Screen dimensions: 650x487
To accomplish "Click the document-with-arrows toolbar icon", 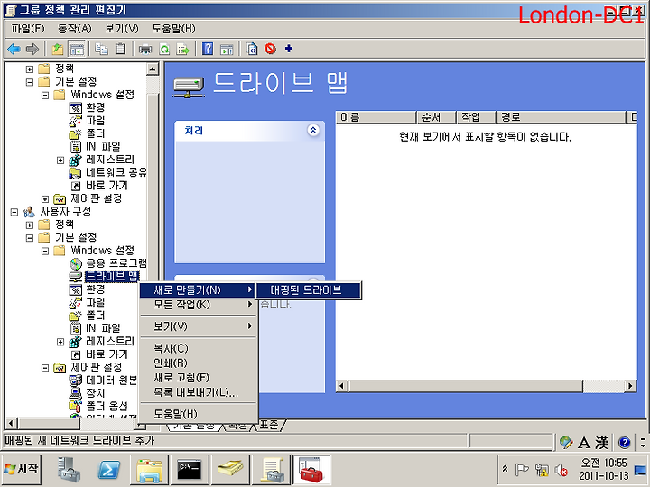I will pos(252,50).
